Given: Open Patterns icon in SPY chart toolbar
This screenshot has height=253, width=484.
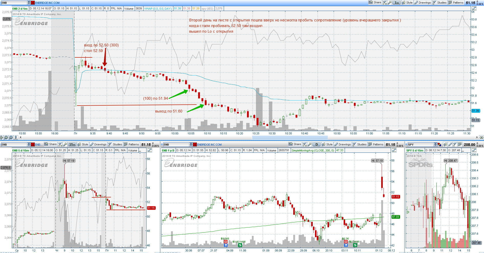Looking at the screenshot, I should click(460, 144).
